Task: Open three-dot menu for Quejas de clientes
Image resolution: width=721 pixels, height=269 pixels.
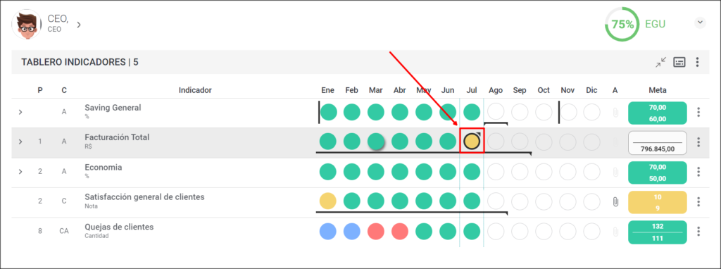Action: pos(698,231)
